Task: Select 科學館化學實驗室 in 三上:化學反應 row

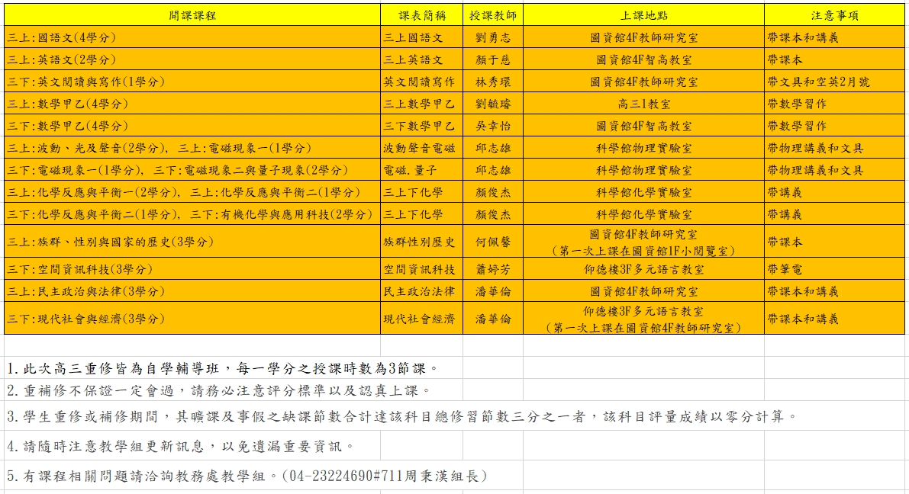Action: tap(643, 191)
